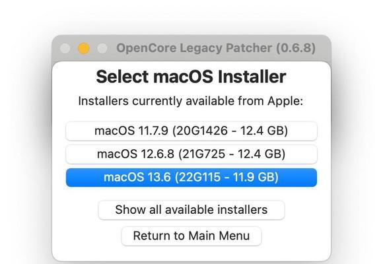Choose the highlighted macOS 13.6 installer
Image resolution: width=383 pixels, height=264 pixels.
click(x=191, y=178)
